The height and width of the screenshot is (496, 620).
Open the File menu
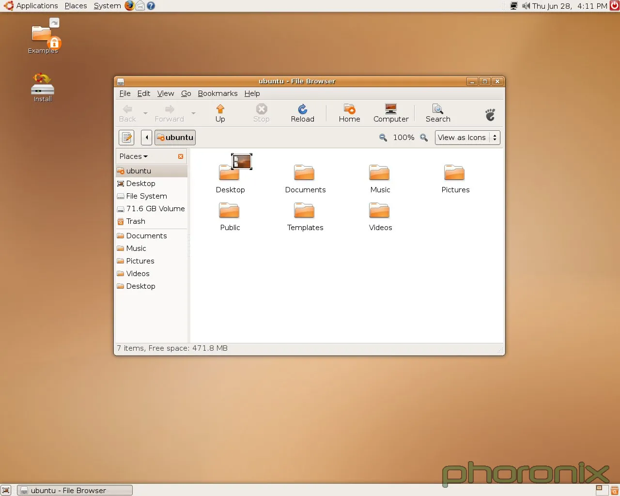click(125, 93)
